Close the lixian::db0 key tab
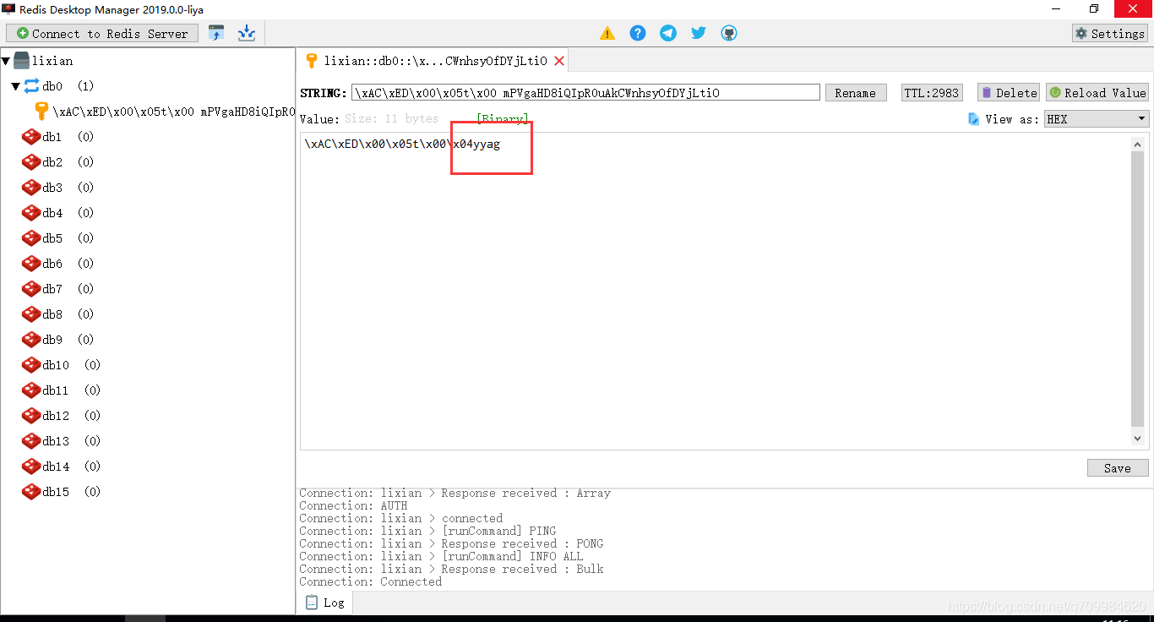The width and height of the screenshot is (1154, 622). click(x=559, y=61)
